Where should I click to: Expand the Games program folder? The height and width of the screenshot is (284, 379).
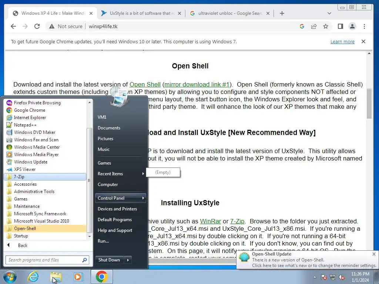pos(45,199)
